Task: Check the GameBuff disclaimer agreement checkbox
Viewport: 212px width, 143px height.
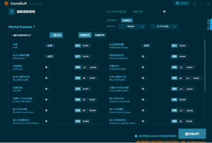Action: tap(136, 136)
